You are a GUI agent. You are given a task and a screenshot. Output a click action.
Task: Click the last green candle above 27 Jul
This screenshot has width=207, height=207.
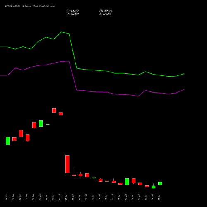(160, 183)
